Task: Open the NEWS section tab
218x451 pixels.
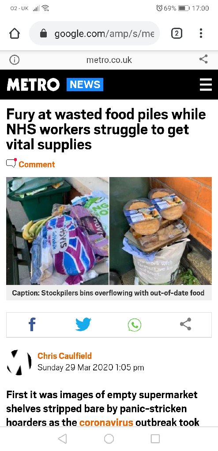Action: click(85, 85)
